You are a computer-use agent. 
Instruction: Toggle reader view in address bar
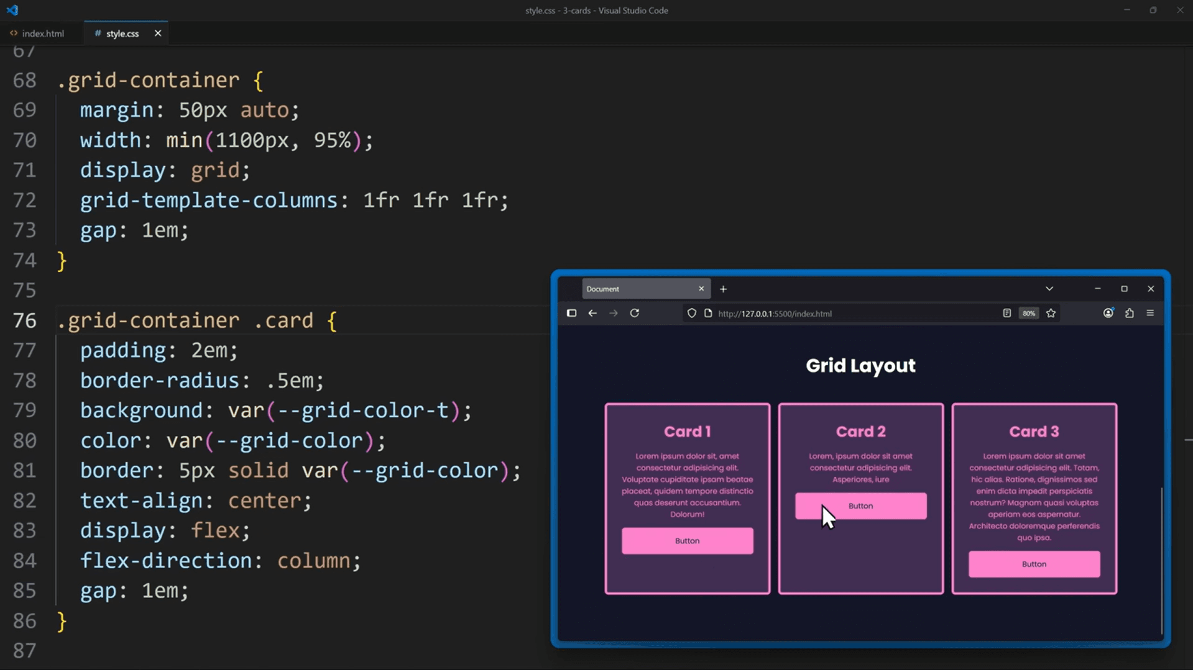1006,314
